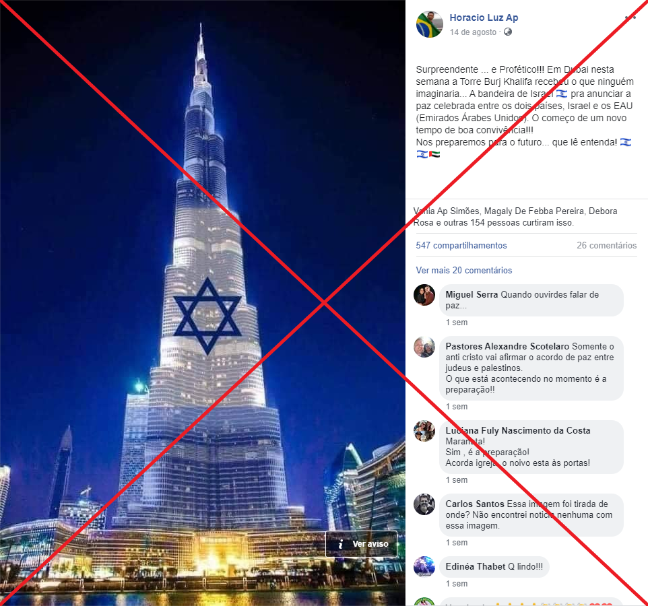
Task: Open the Ver aviso warning button
Action: tap(362, 544)
